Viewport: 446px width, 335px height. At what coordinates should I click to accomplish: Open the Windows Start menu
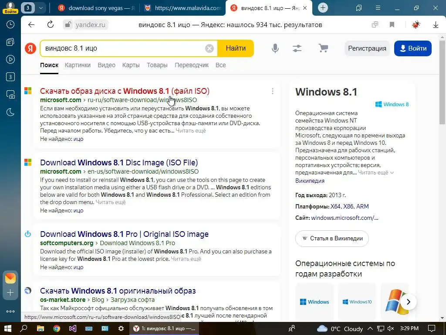(x=8, y=328)
